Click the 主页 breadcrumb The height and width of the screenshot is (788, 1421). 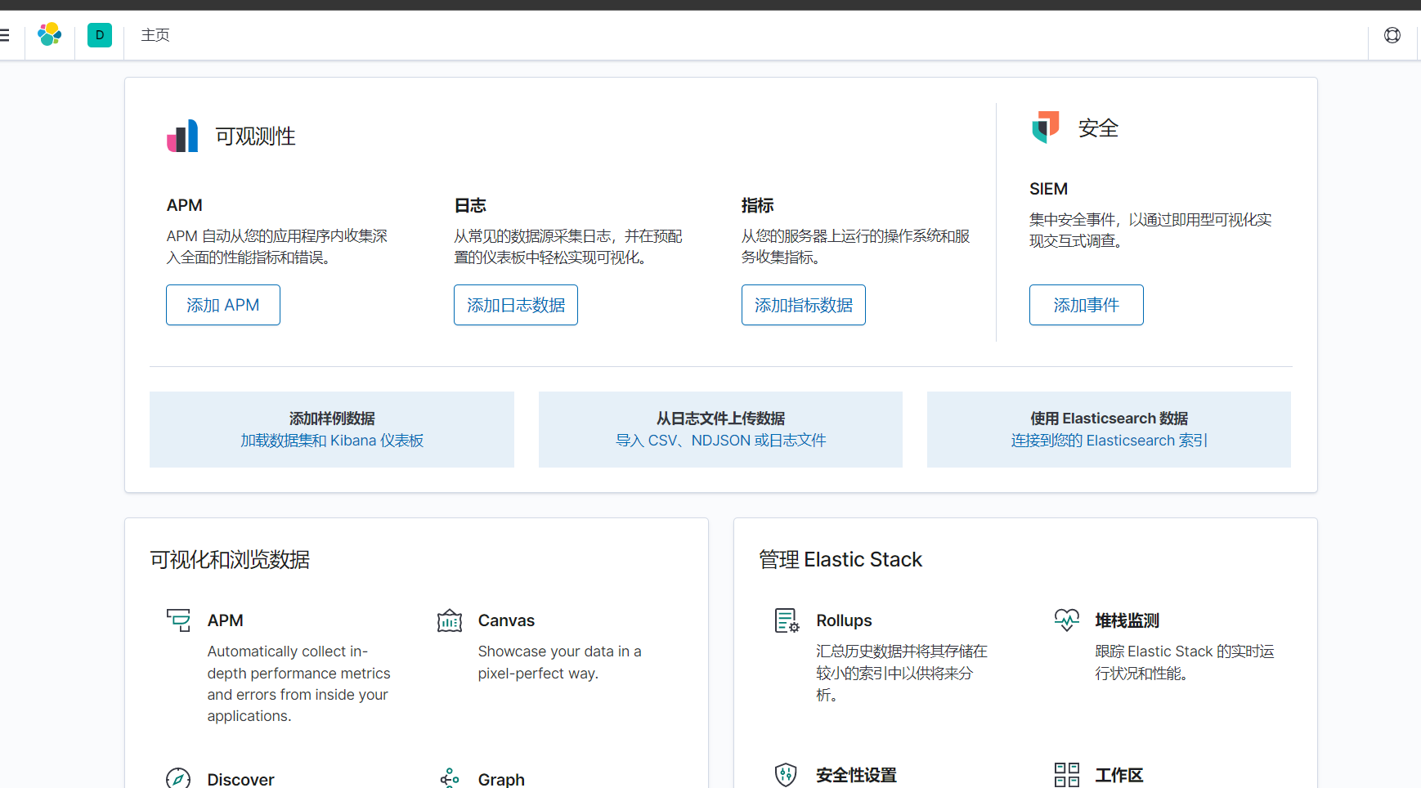[155, 35]
